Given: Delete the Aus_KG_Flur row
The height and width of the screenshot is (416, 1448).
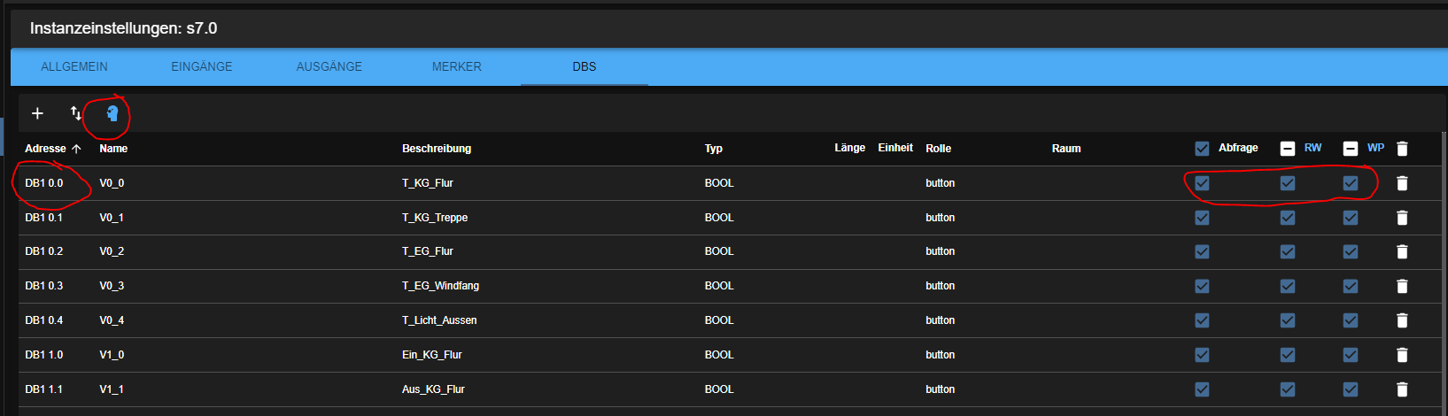Looking at the screenshot, I should (x=1402, y=389).
